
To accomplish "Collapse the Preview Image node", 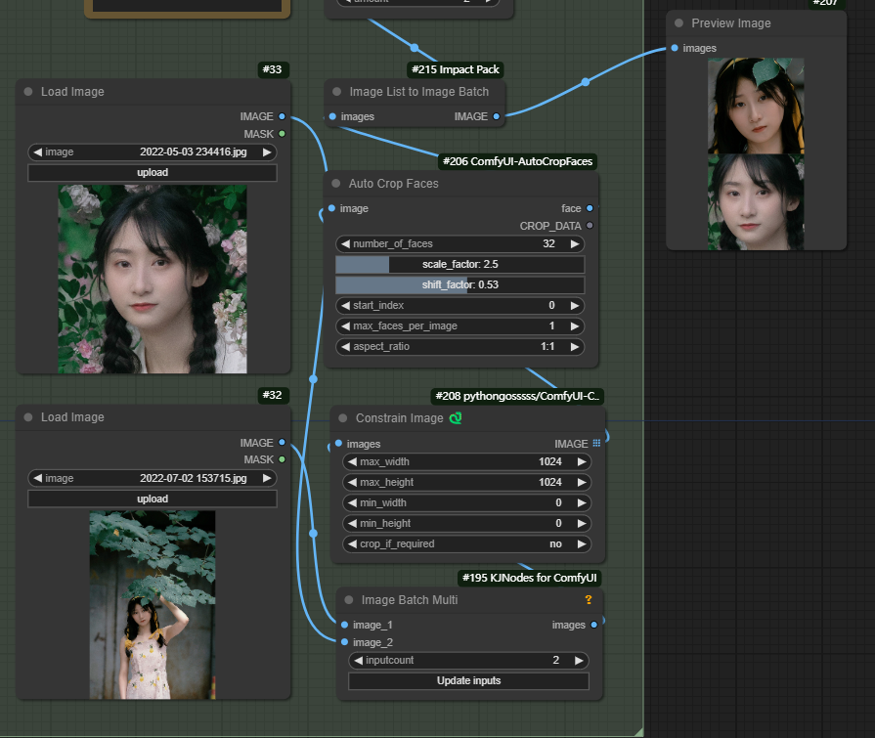I will [679, 23].
